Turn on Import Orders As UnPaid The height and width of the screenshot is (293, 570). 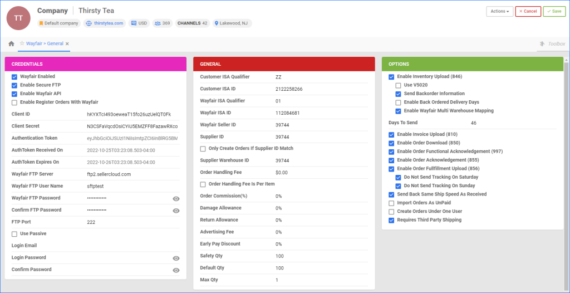click(x=392, y=203)
